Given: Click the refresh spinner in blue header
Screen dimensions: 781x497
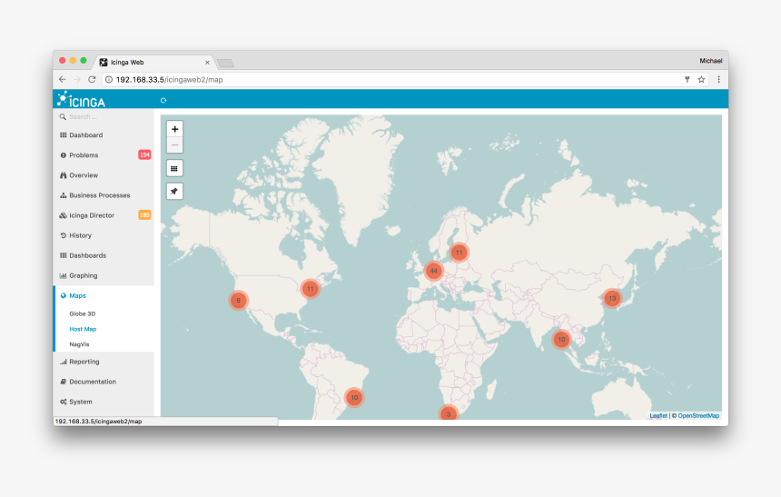Looking at the screenshot, I should point(163,100).
